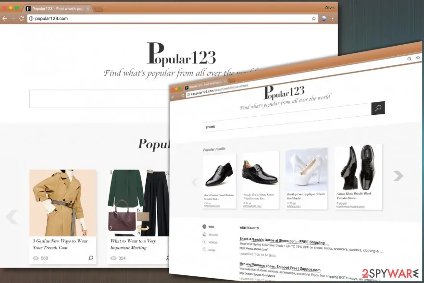
Task: Open the white lace stiletto heel product card
Action: tap(307, 179)
